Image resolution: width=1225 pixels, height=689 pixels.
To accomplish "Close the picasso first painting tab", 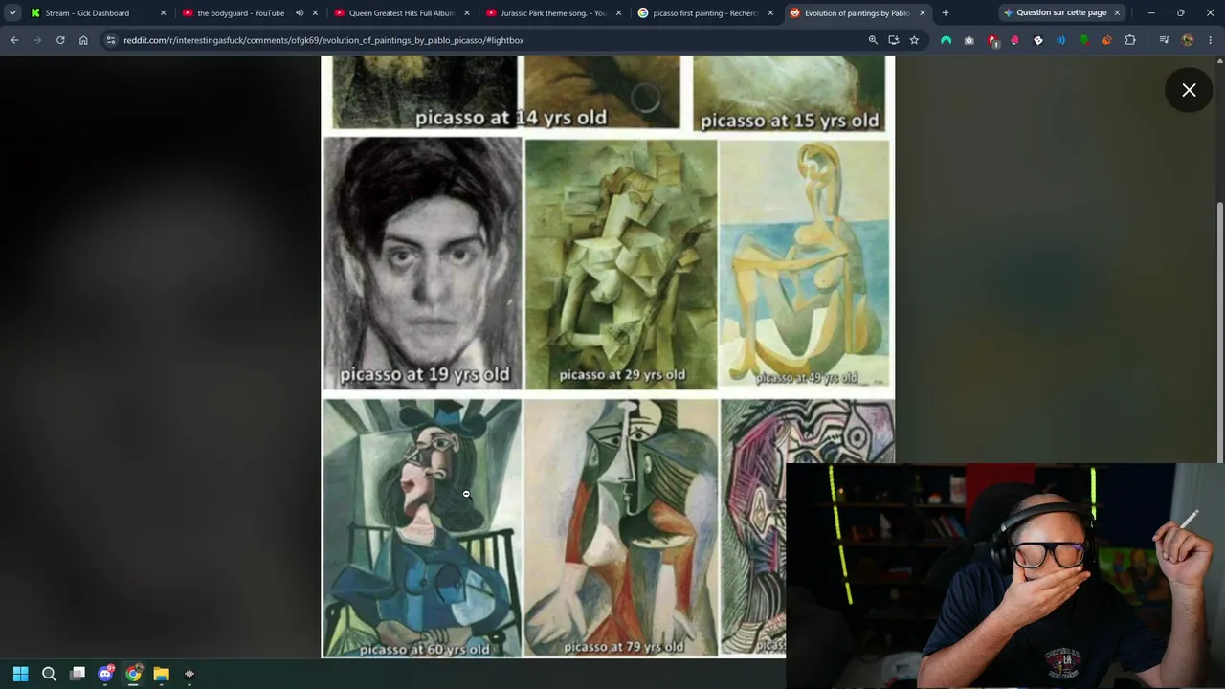I will click(x=770, y=13).
